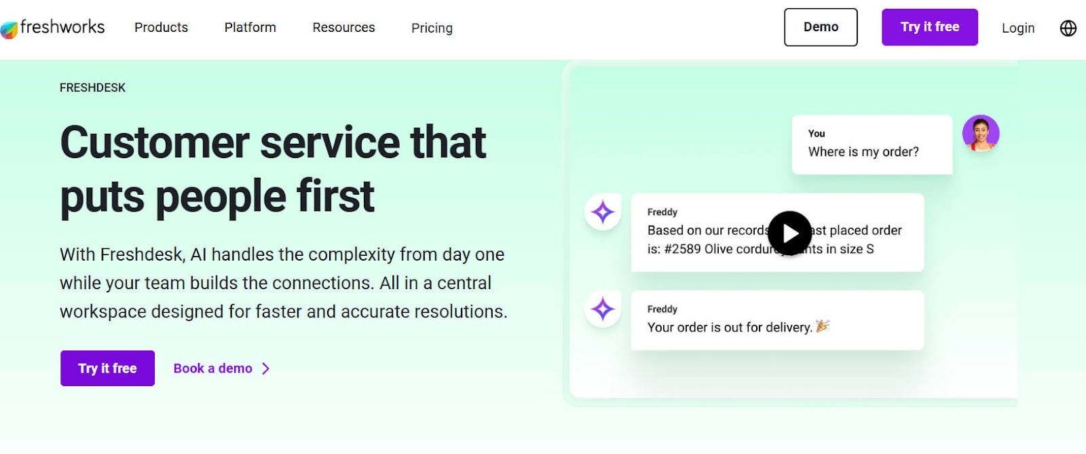Click the hero Try it free button

107,368
